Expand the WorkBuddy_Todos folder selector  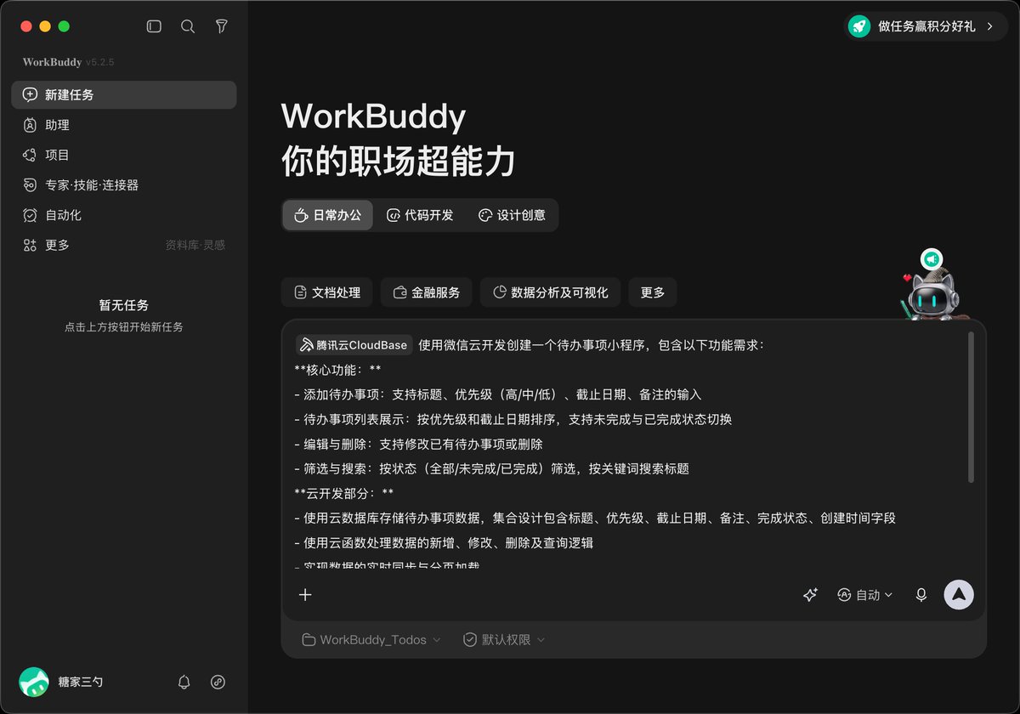click(x=371, y=639)
